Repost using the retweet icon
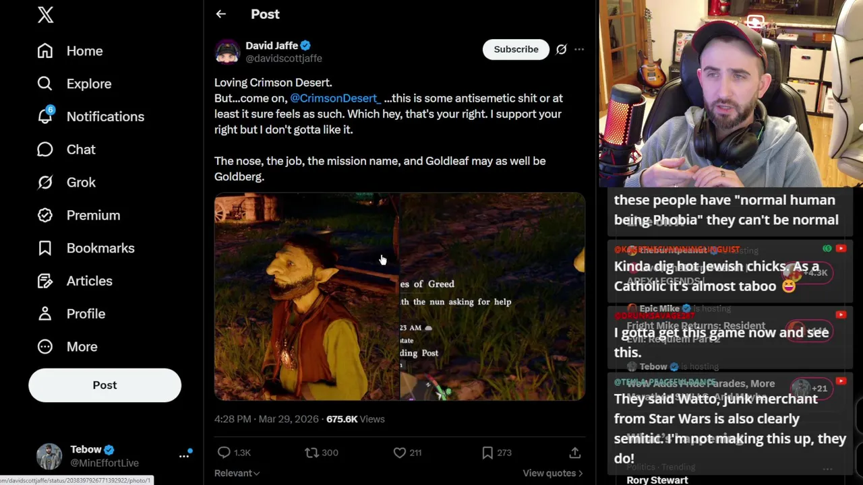The width and height of the screenshot is (863, 485). [x=311, y=453]
